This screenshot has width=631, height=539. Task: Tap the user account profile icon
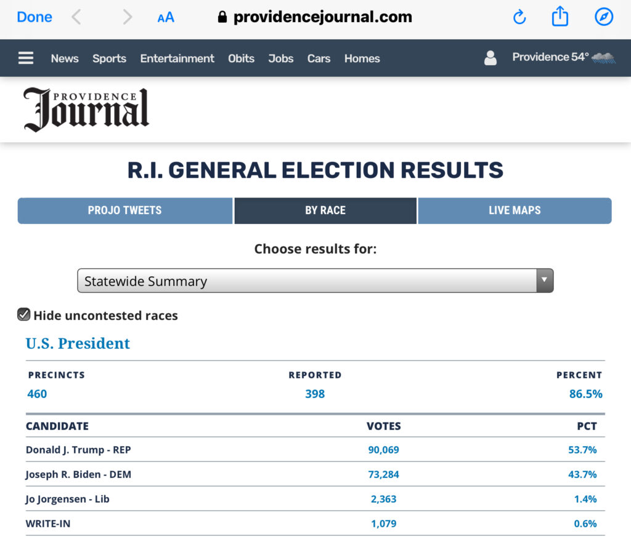(490, 58)
